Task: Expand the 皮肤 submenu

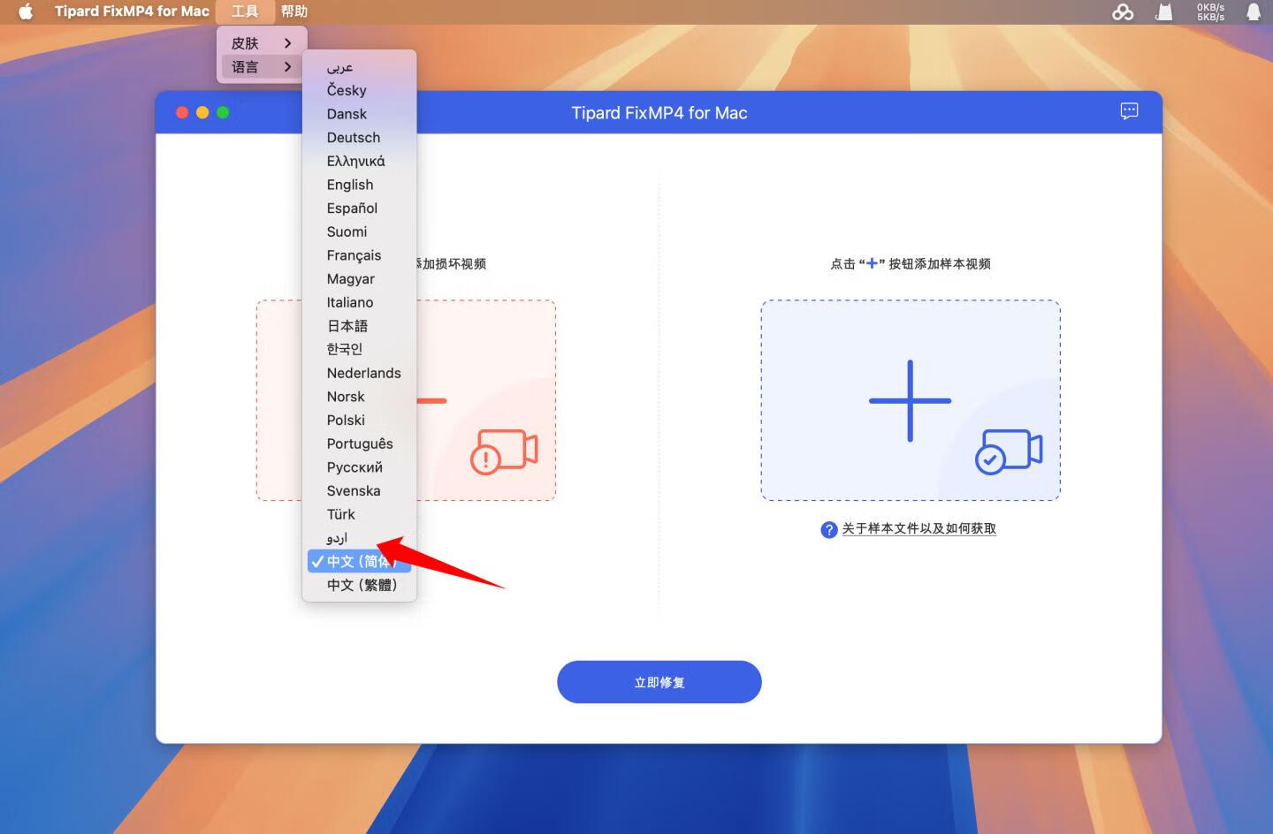Action: (x=262, y=43)
